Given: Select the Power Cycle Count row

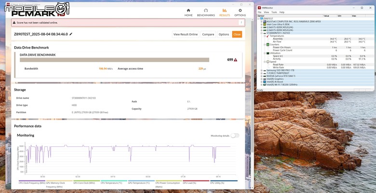Looking at the screenshot, I should [x=315, y=50].
